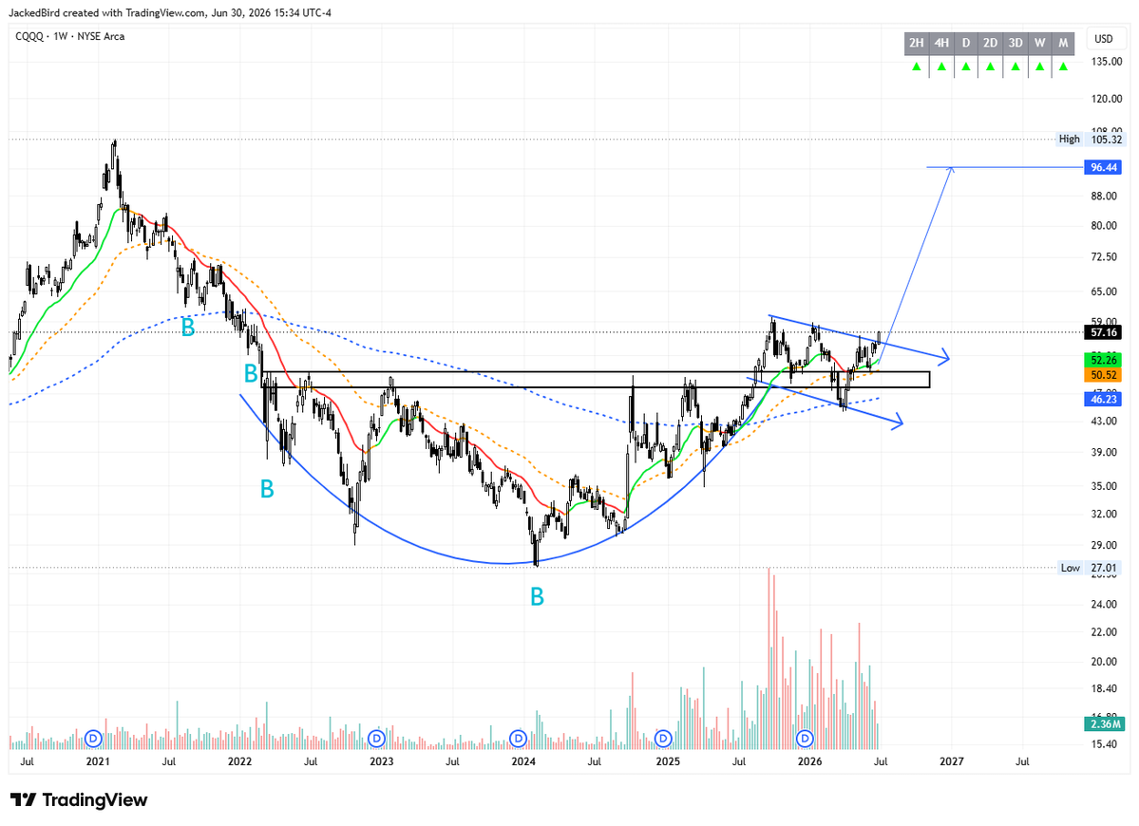This screenshot has height=826, width=1139.
Task: Click the 2022 label on the time axis
Action: click(x=239, y=761)
